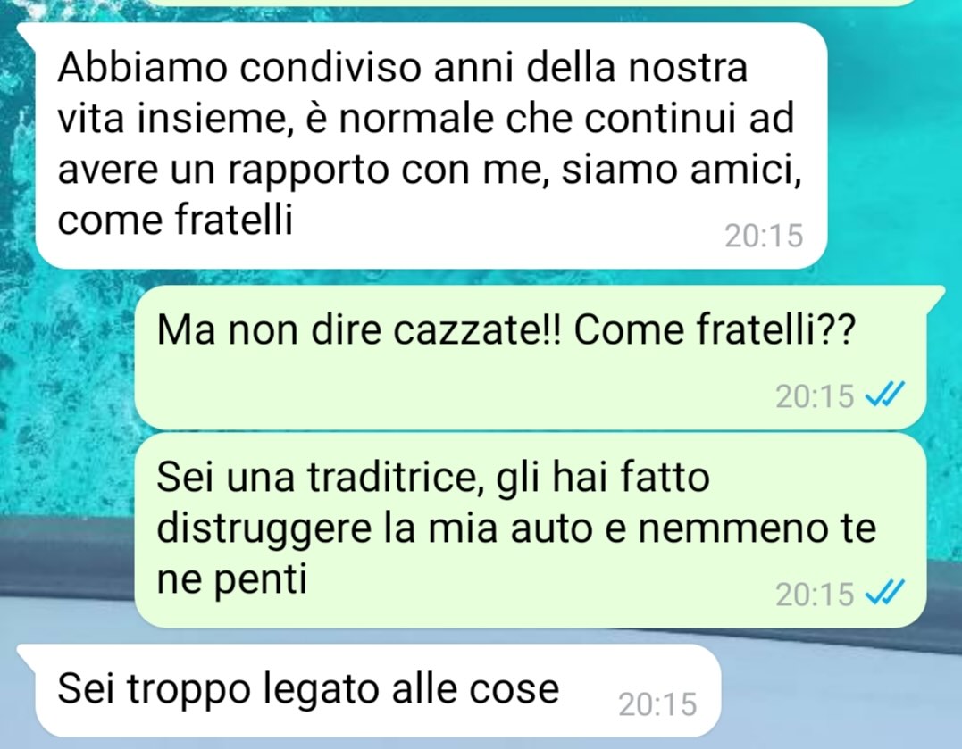Click the blue read receipt on "Come fratelli??" message

(884, 395)
